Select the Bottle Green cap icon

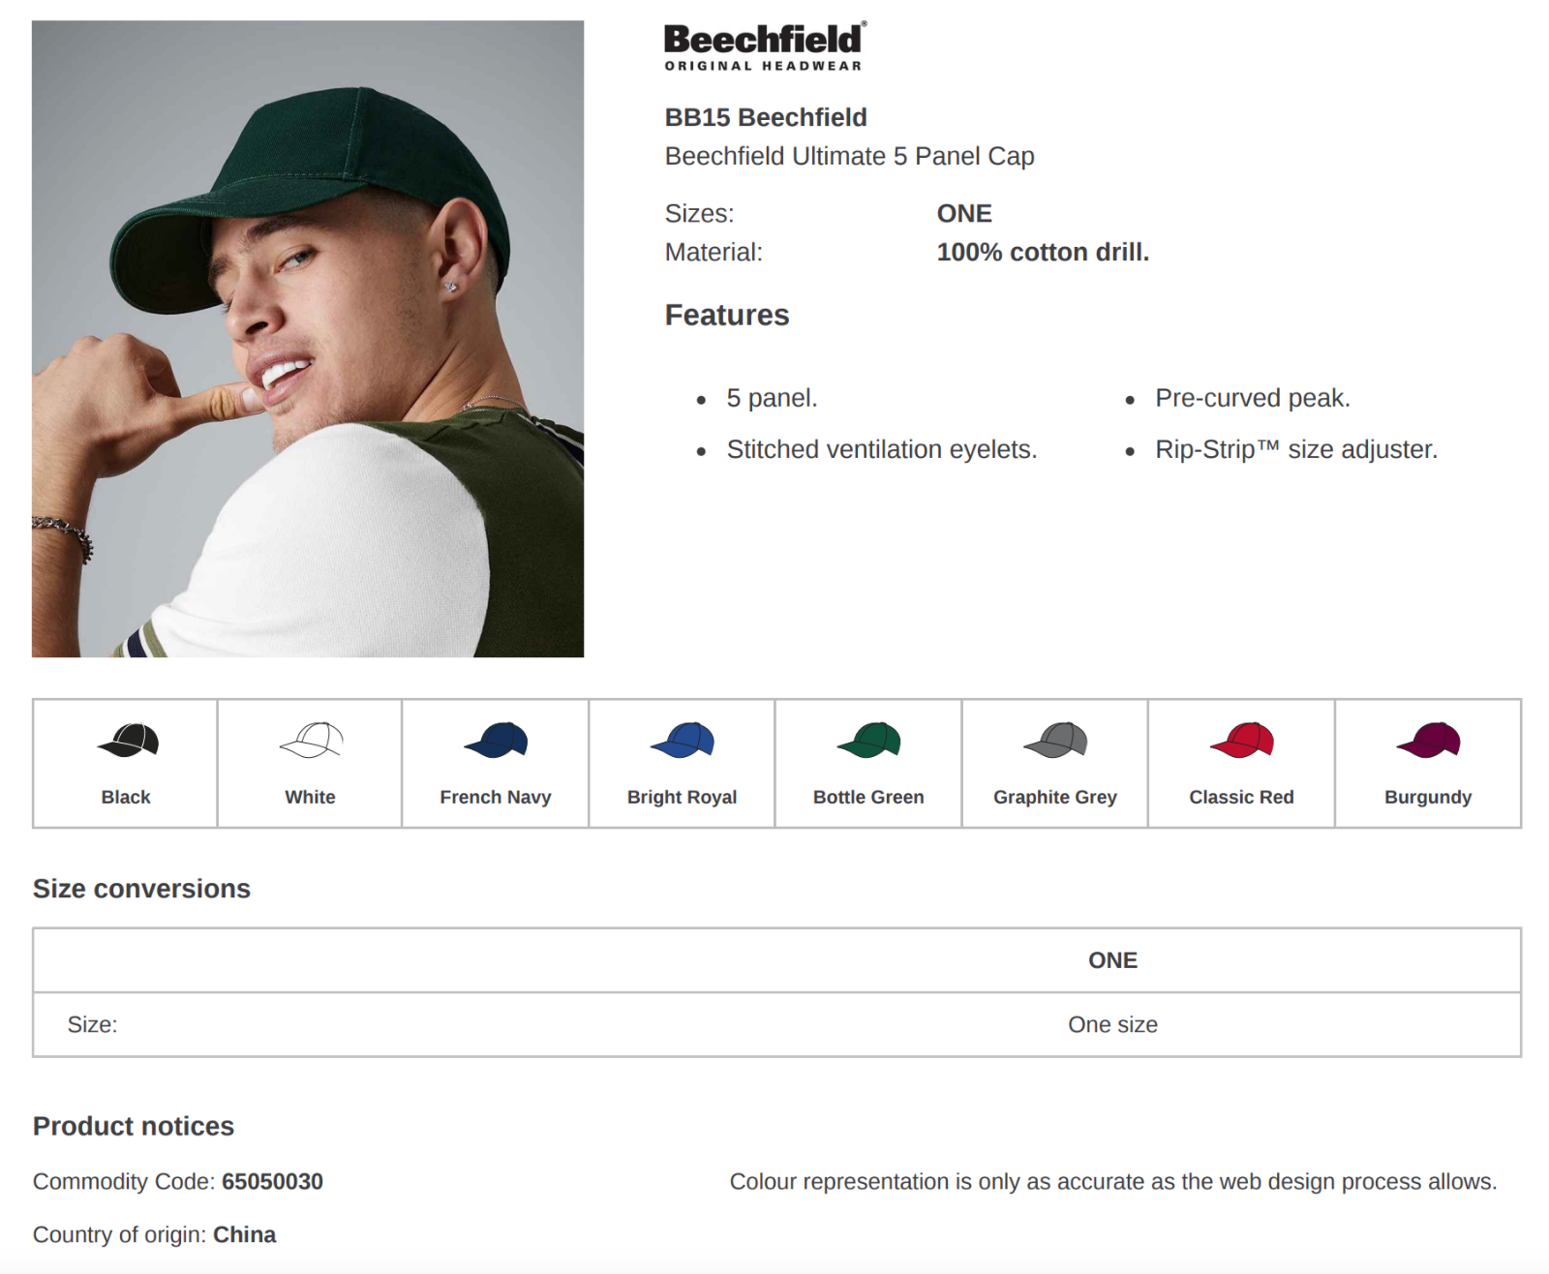869,741
